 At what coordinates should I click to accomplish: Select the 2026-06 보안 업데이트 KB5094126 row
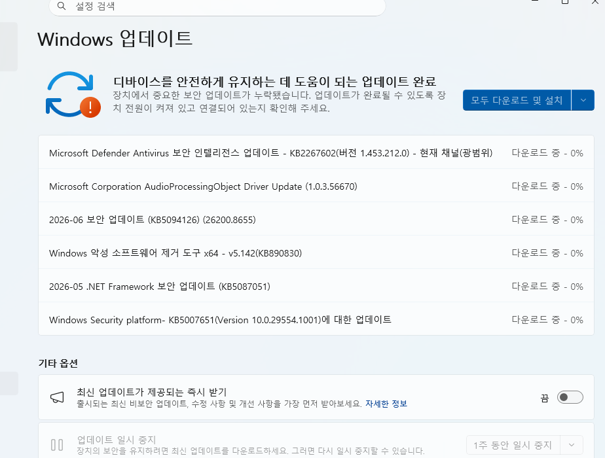[316, 219]
